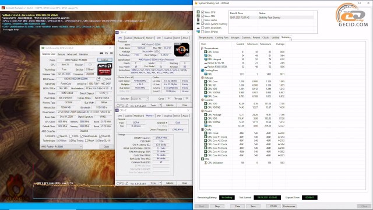Switch to Clocks tab in AIDA64
Screen dimensions: 373x210
[266, 37]
